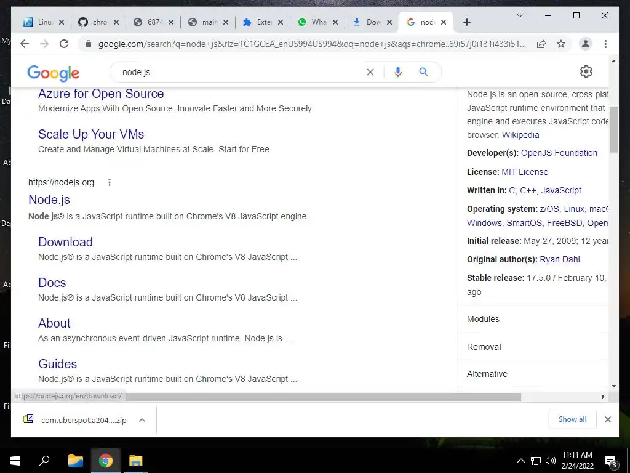Open the Ryan Dahl link
This screenshot has width=630, height=473.
(x=560, y=259)
